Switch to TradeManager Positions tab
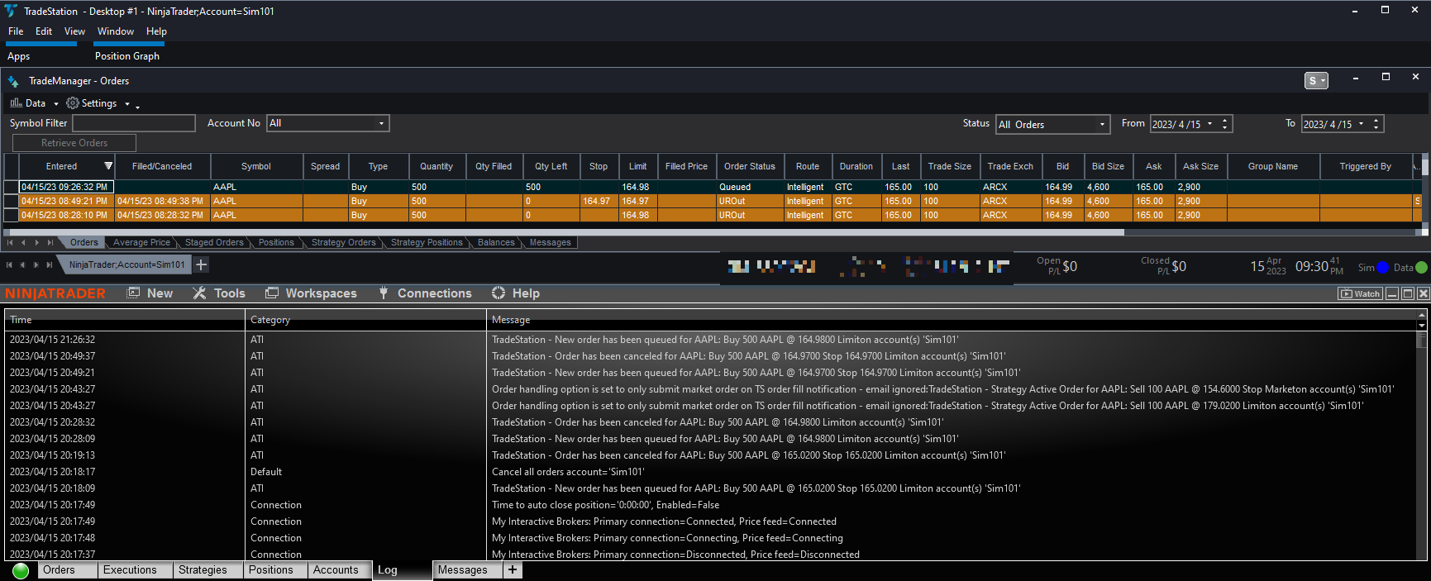The height and width of the screenshot is (581, 1431). point(276,243)
